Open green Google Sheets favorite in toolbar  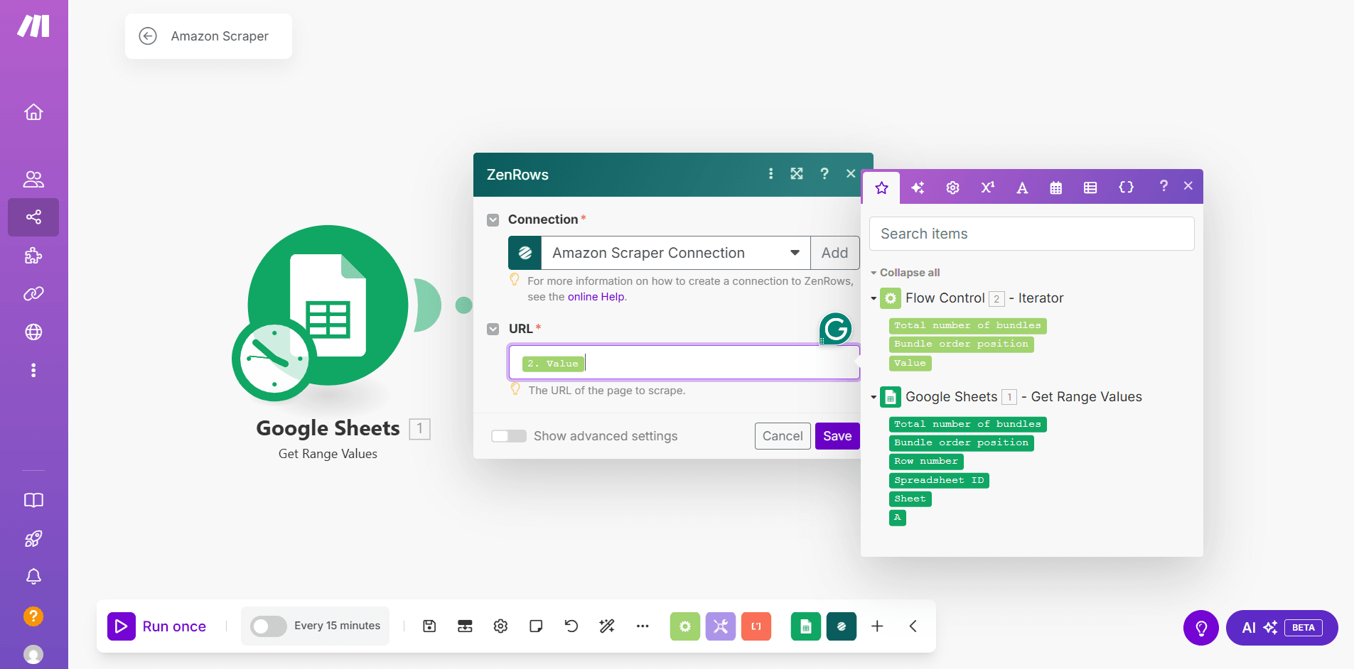(x=806, y=626)
